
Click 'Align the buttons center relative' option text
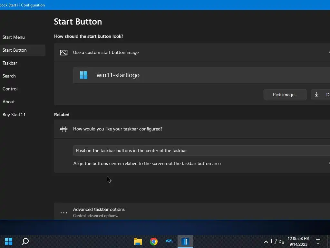pyautogui.click(x=147, y=164)
